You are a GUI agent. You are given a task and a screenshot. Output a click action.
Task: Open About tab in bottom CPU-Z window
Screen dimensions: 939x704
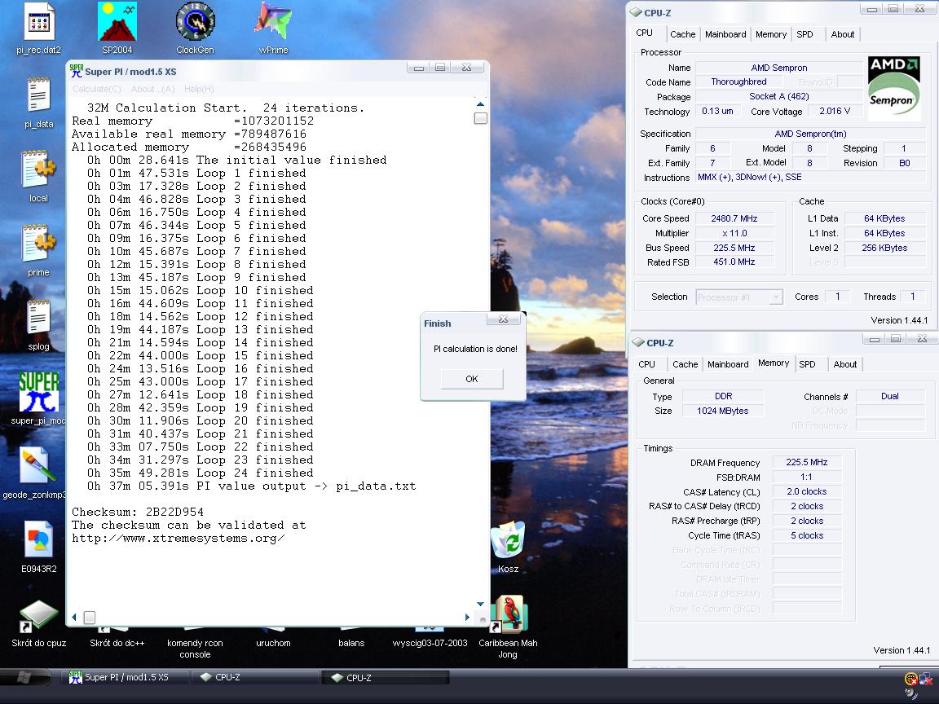coord(845,364)
